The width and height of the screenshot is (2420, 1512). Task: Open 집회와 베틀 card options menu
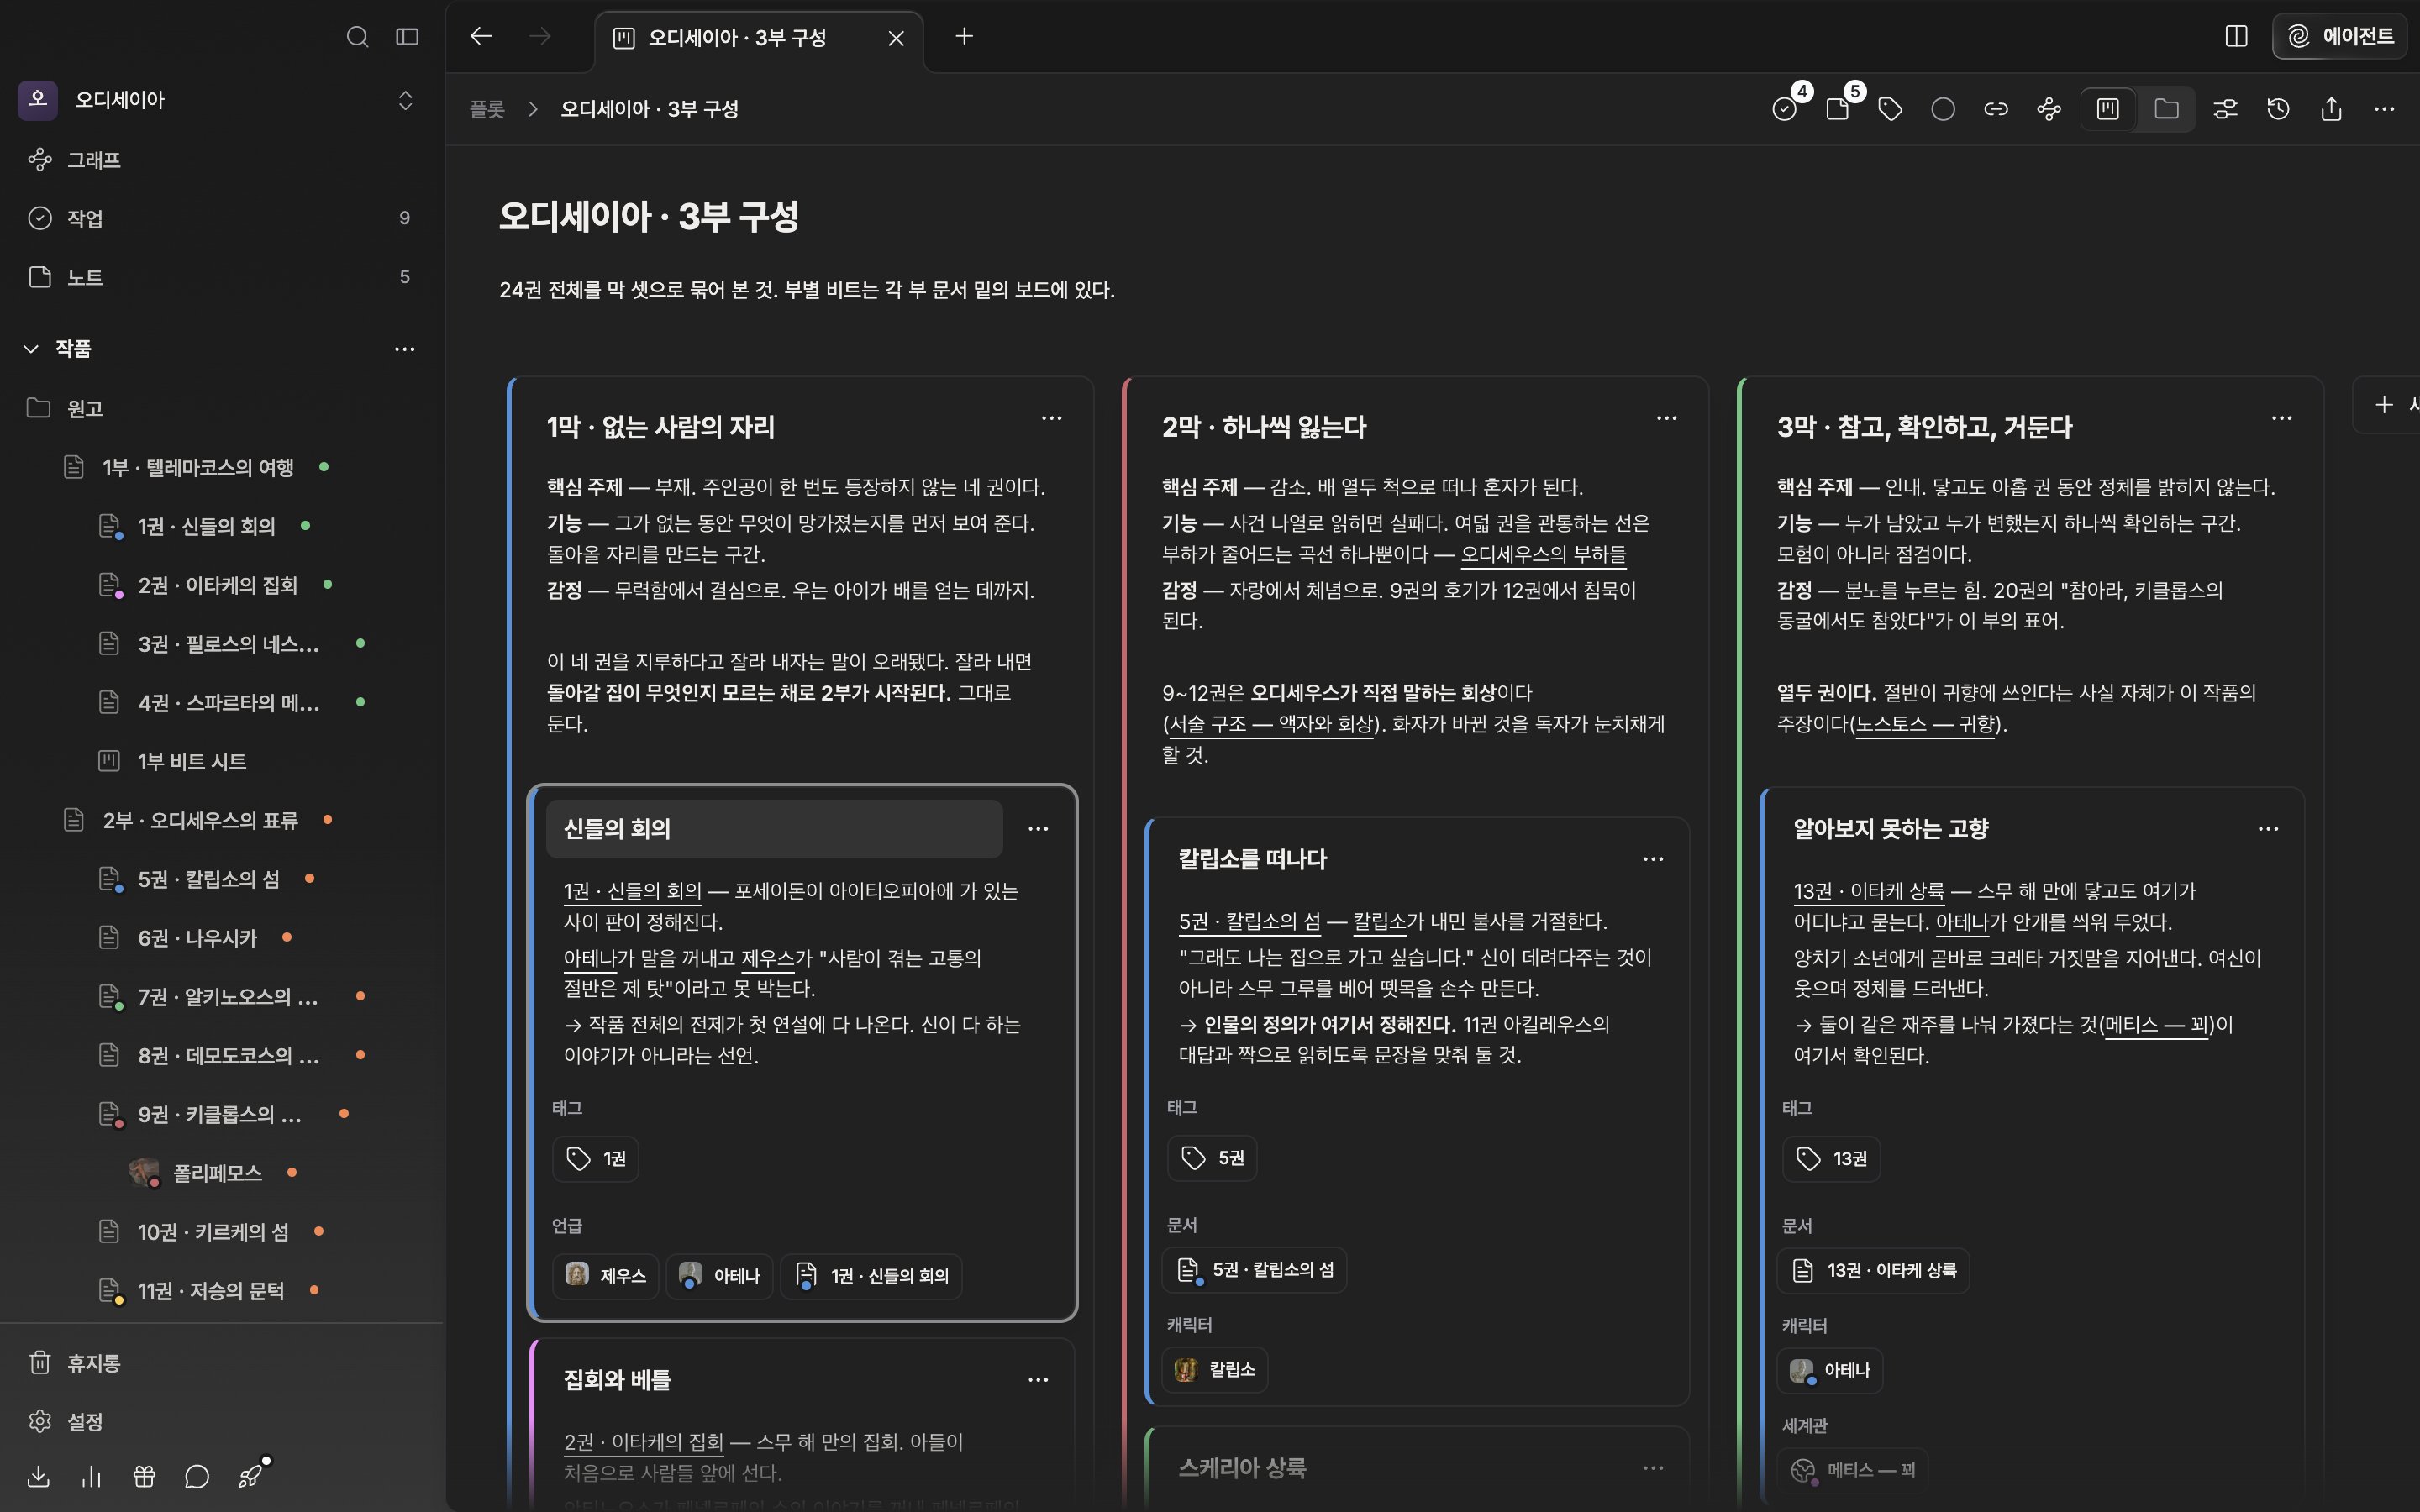tap(1038, 1380)
